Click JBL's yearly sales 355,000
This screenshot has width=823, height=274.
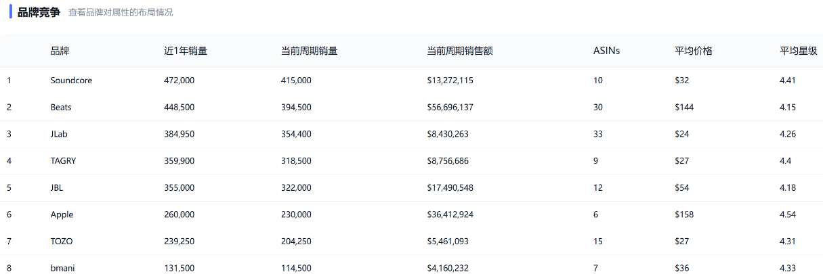pos(180,188)
